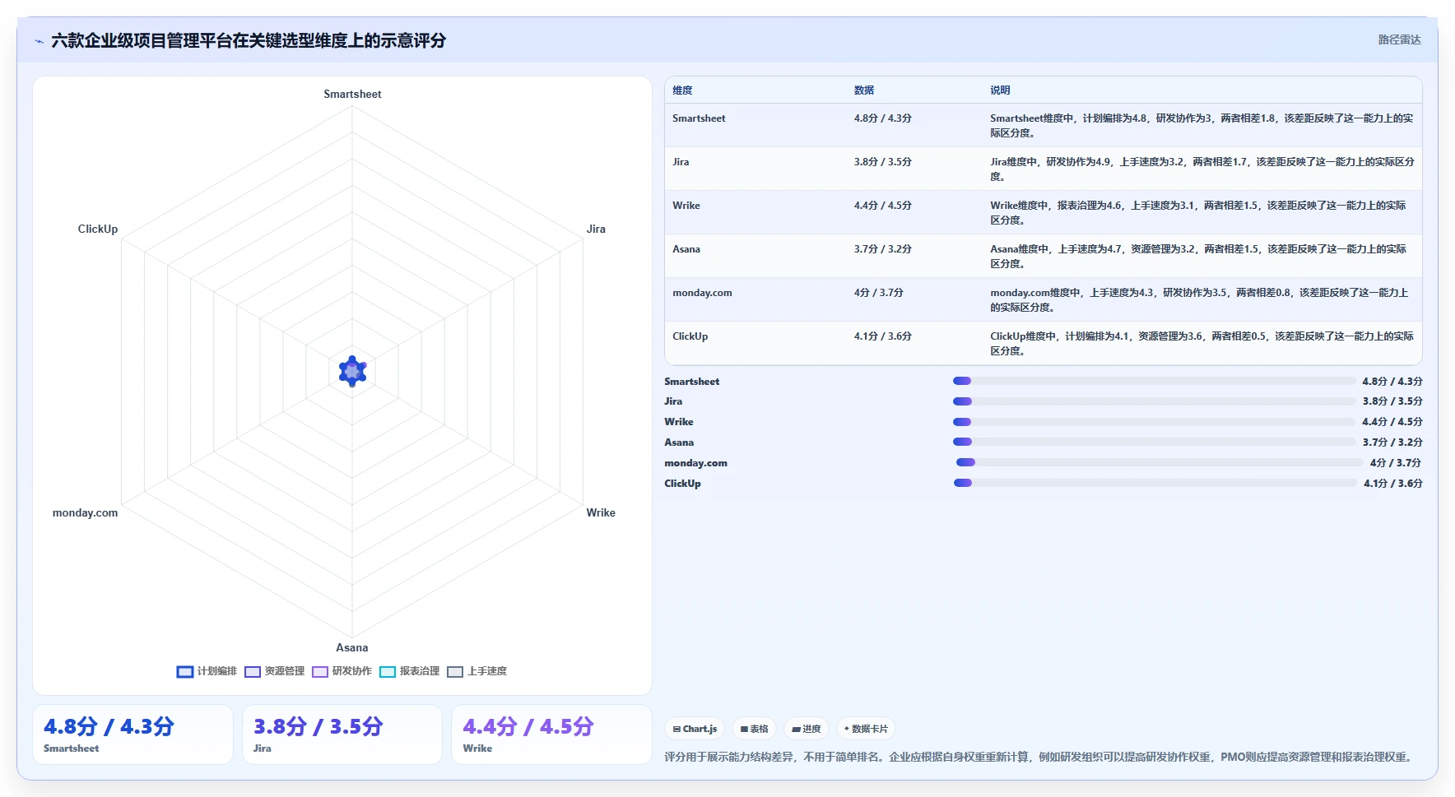The width and height of the screenshot is (1455, 797).
Task: Open the Smartsheet score card below the chart
Action: [132, 734]
